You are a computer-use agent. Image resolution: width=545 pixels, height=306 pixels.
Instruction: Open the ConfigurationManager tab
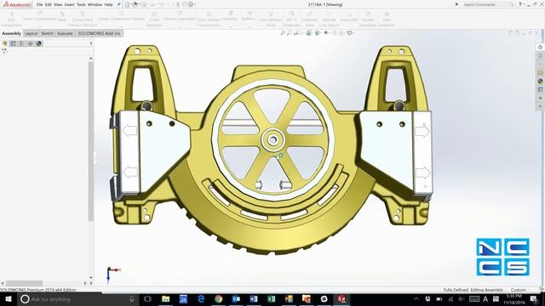[x=21, y=43]
